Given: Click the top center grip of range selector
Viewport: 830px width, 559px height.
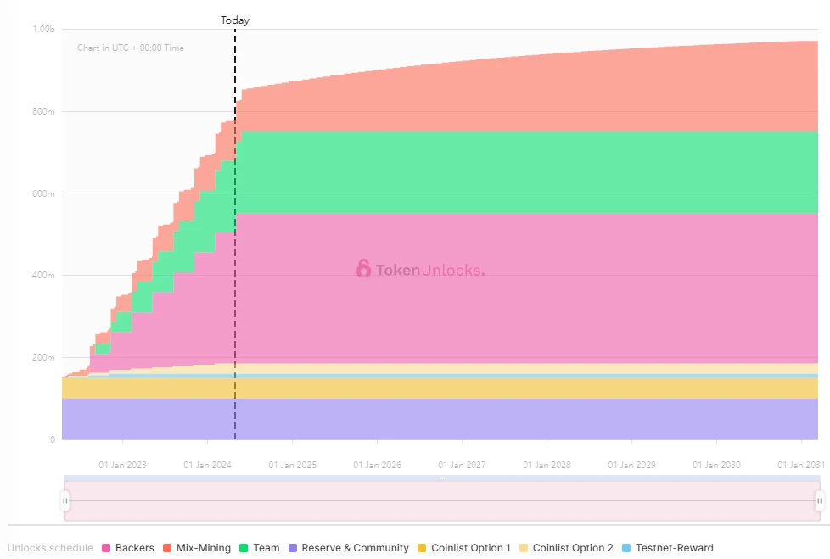Looking at the screenshot, I should pos(441,478).
